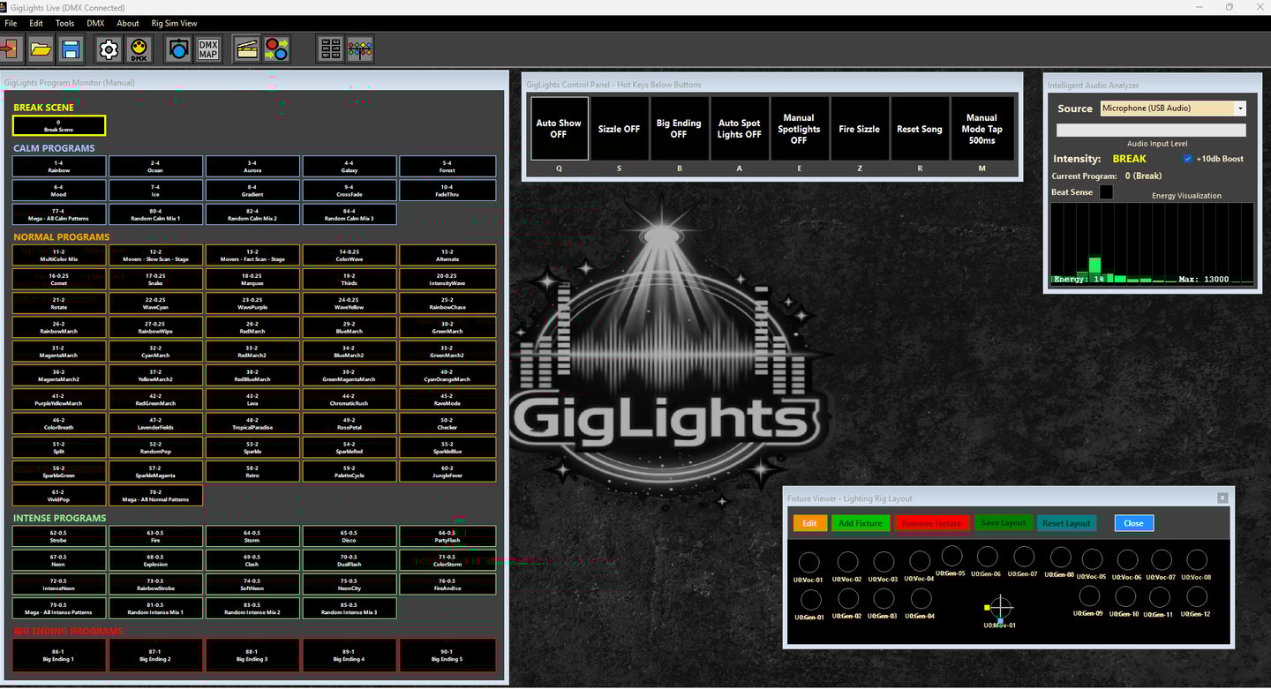Click the Audio Input Level meter bar
The height and width of the screenshot is (689, 1271).
pyautogui.click(x=1151, y=131)
